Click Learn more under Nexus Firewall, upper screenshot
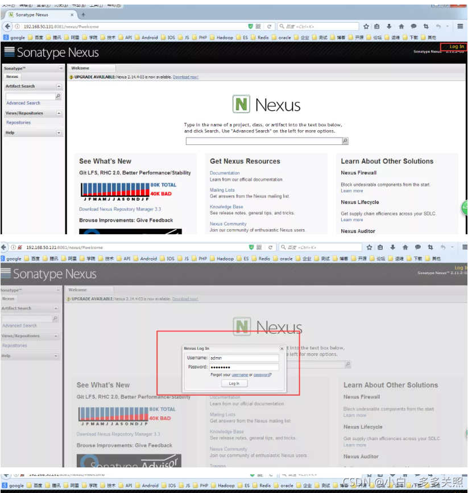Screen dimensions: 472x493 (352, 191)
